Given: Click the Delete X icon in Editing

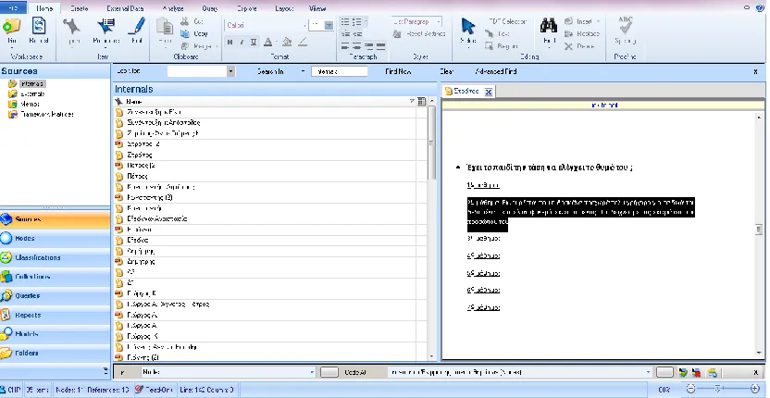Looking at the screenshot, I should [568, 46].
